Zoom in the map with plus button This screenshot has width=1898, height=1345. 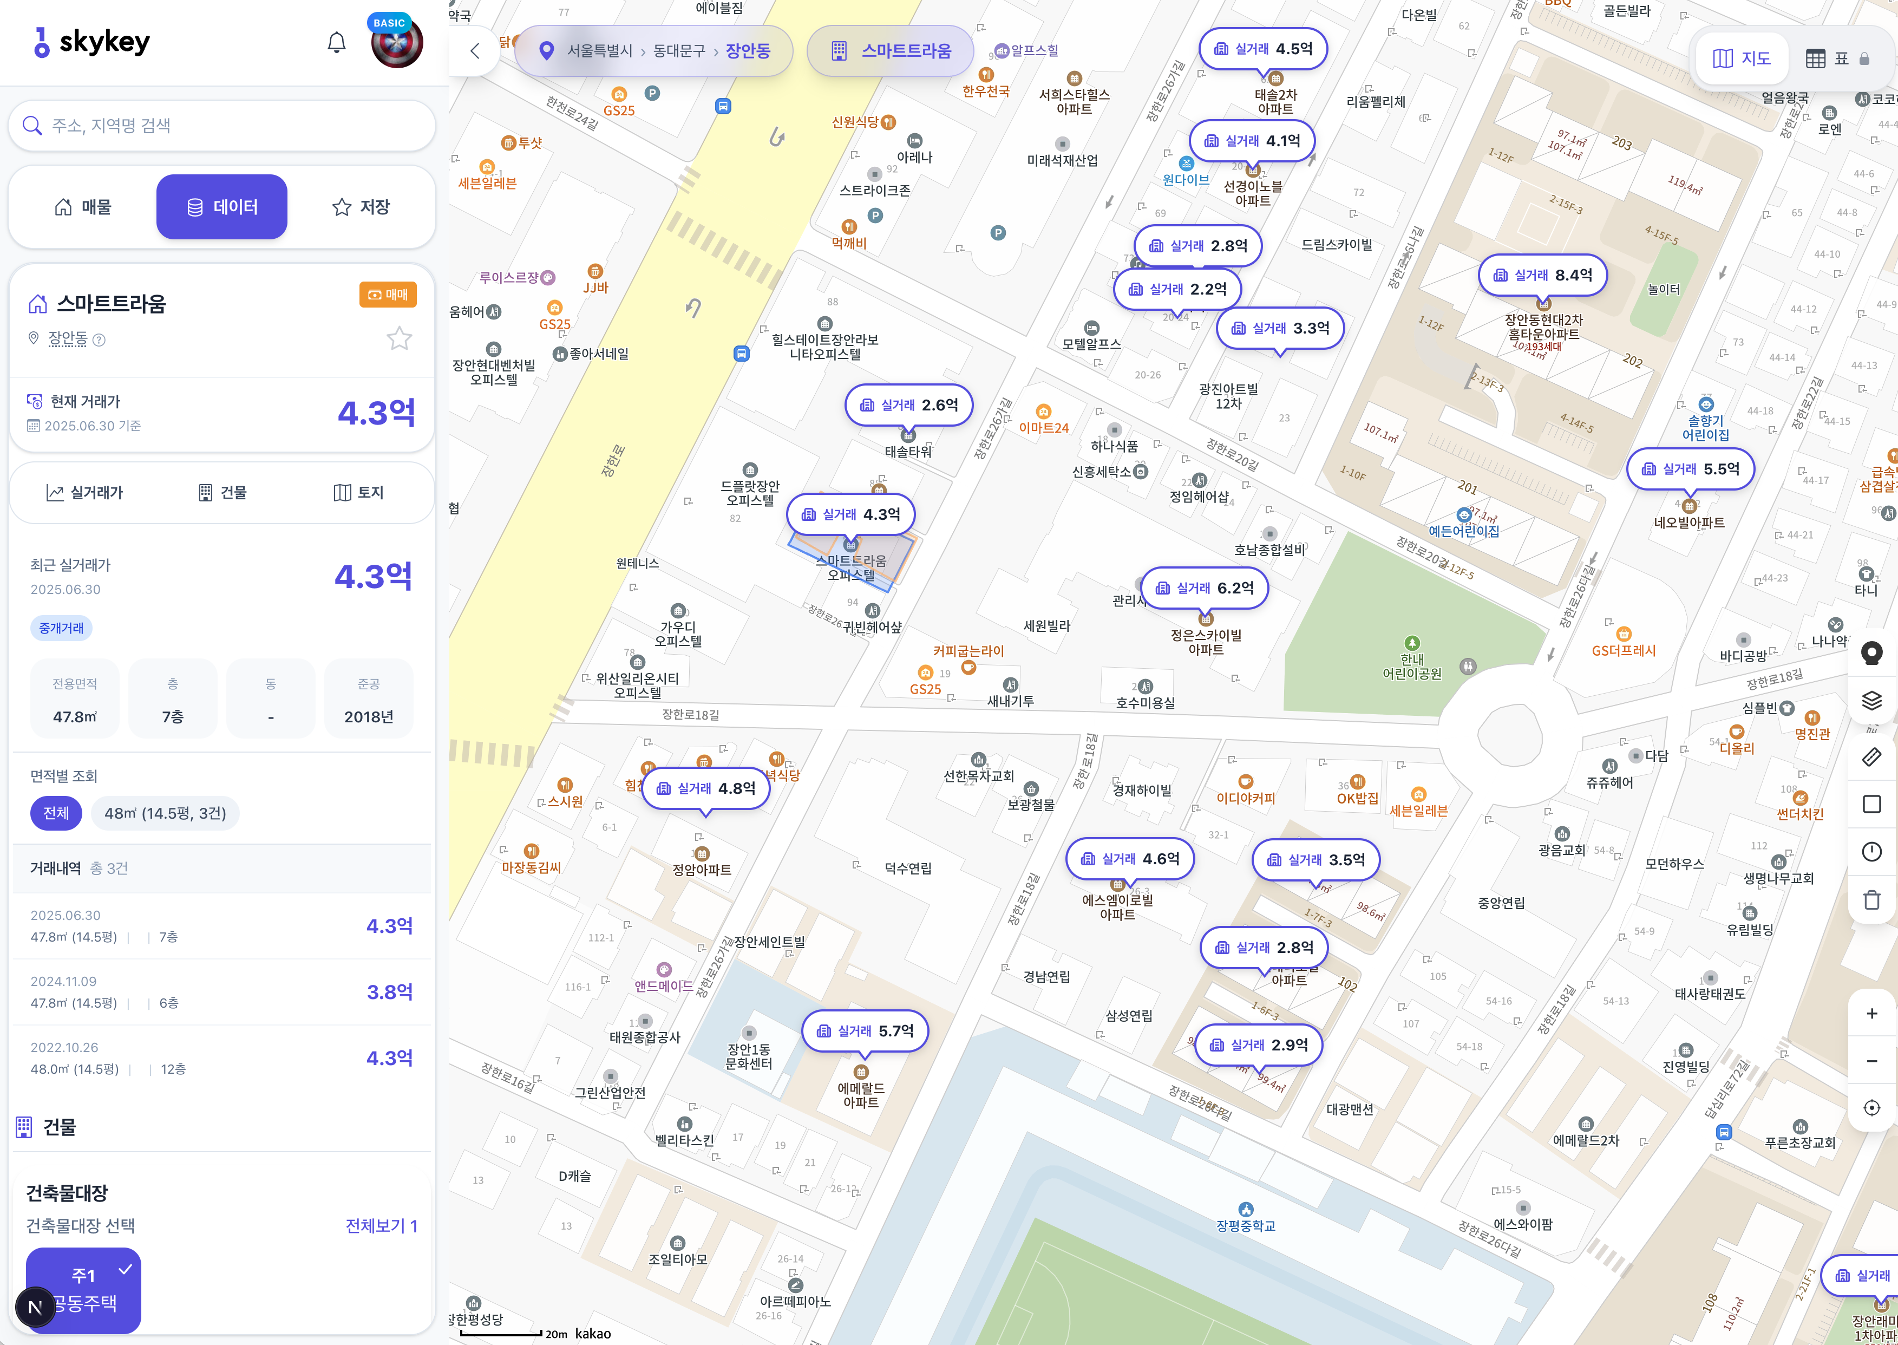pos(1871,1014)
